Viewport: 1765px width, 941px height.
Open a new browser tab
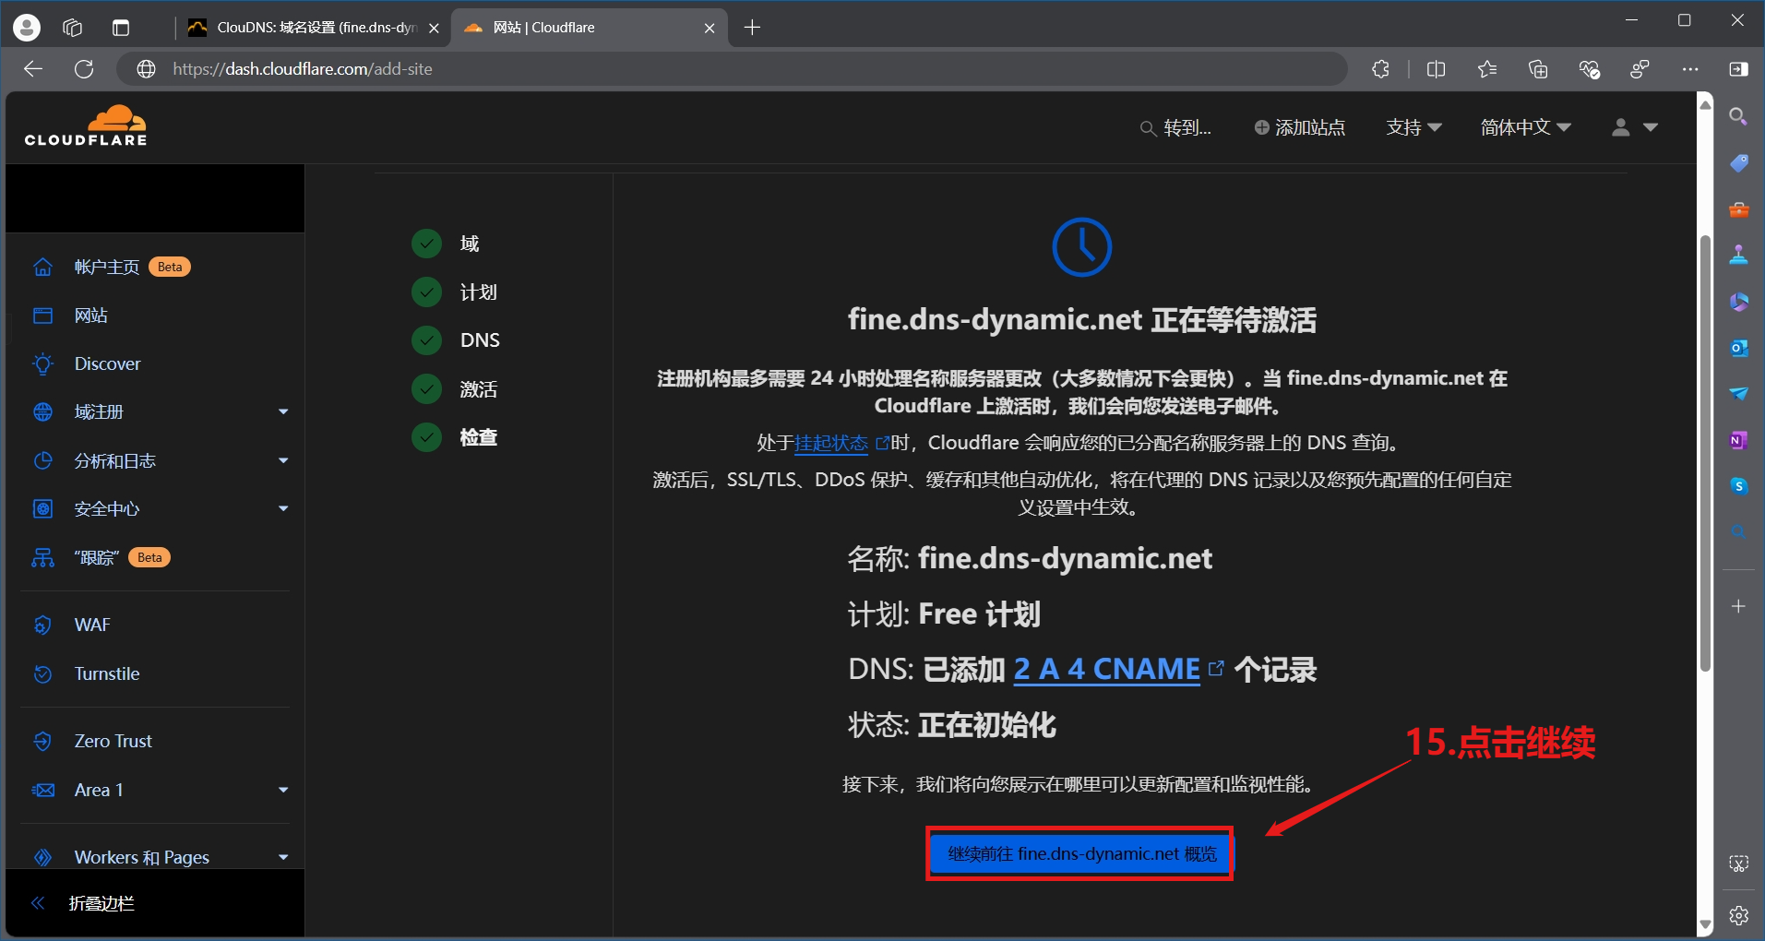click(752, 28)
